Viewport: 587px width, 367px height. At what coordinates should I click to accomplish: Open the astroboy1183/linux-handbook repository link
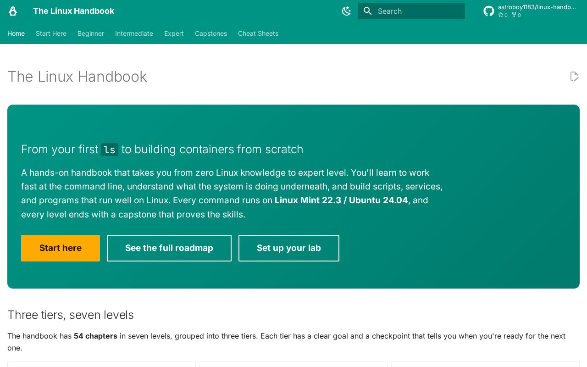[537, 7]
